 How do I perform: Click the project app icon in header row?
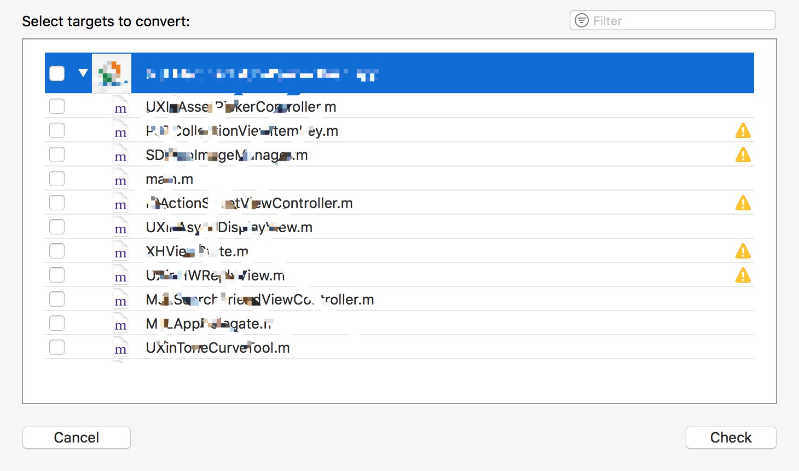pyautogui.click(x=112, y=73)
